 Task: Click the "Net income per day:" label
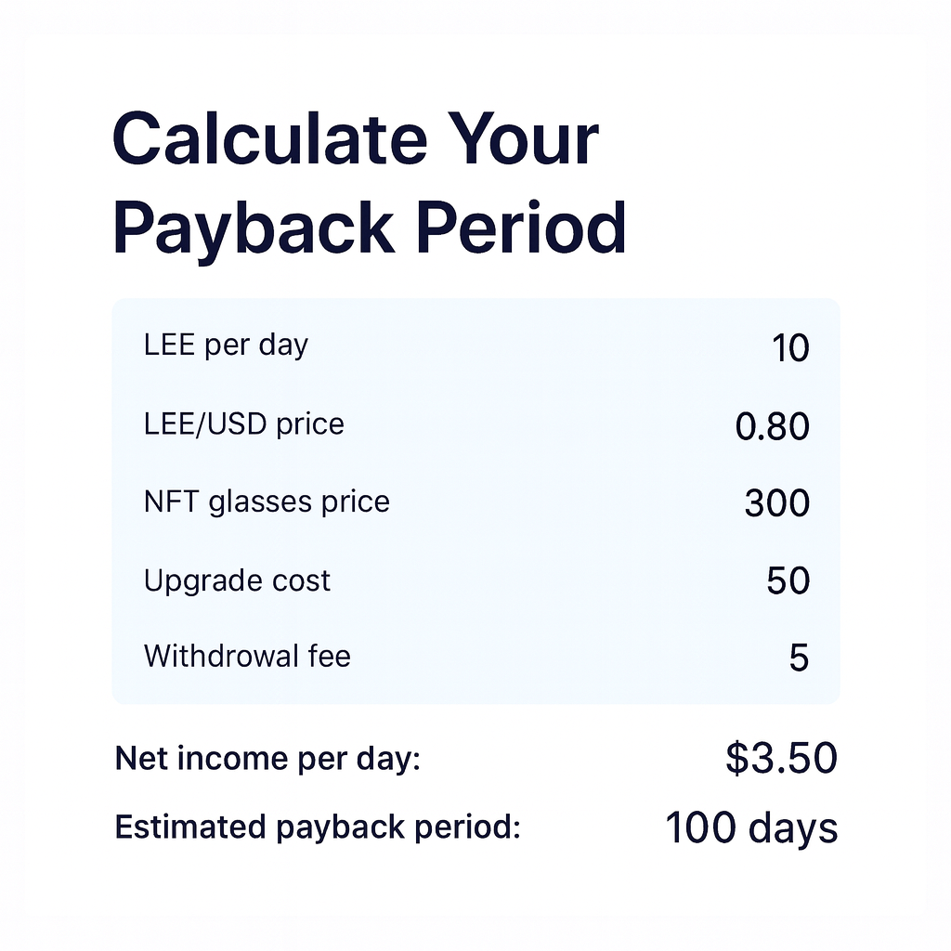point(267,759)
